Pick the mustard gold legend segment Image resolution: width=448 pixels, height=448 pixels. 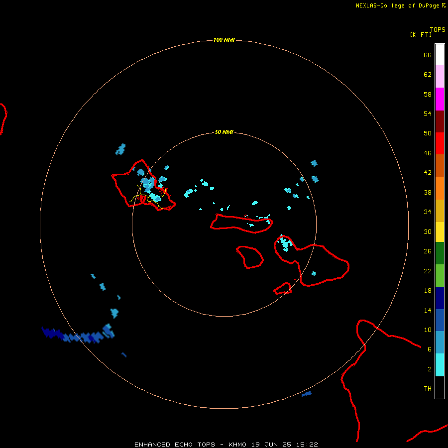(440, 211)
